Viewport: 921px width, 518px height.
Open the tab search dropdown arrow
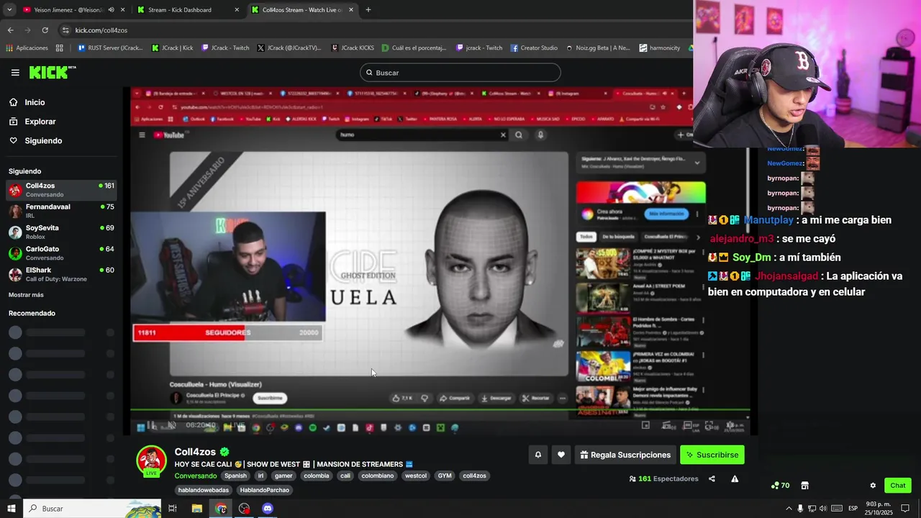pyautogui.click(x=9, y=10)
